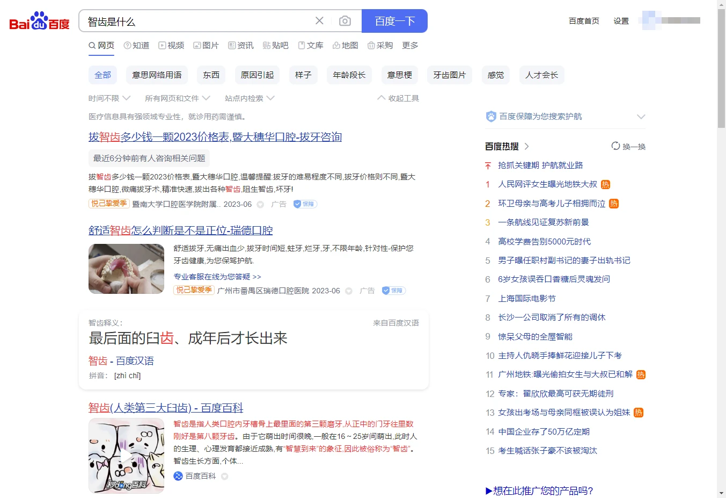Open 设置 in the top bar
The width and height of the screenshot is (726, 498).
(621, 21)
